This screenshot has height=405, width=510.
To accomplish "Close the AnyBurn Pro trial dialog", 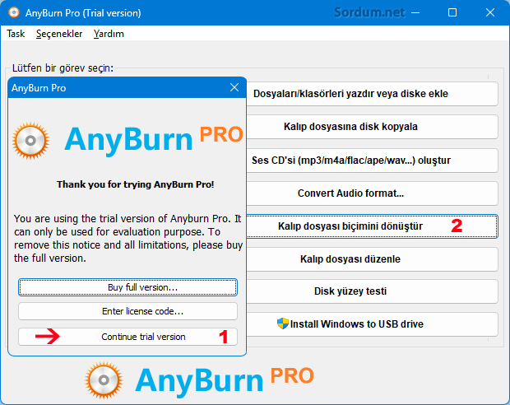I will pyautogui.click(x=234, y=87).
